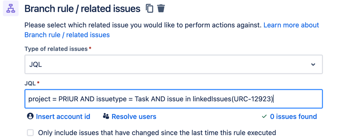Click the "Branch rule / related issues" heading
This screenshot has height=137, width=363.
pos(83,9)
